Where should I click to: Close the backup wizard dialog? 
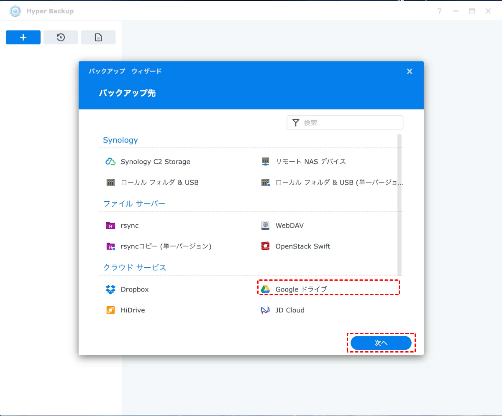410,71
